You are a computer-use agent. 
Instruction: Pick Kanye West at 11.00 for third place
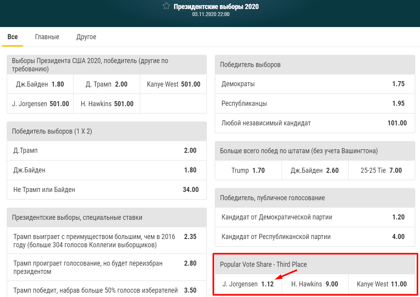382,284
